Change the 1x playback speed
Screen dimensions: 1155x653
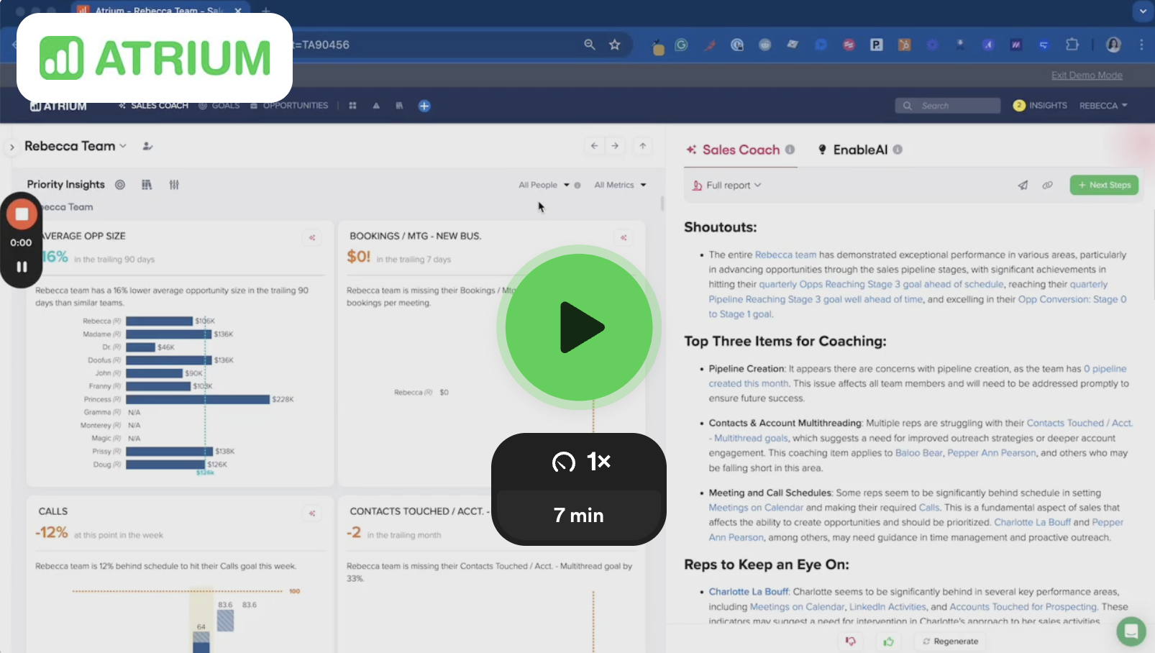580,461
